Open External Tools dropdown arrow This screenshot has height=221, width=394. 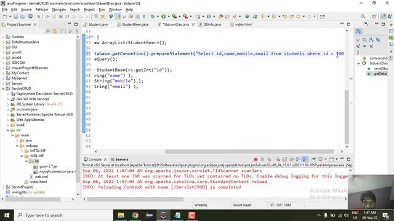[x=191, y=17]
